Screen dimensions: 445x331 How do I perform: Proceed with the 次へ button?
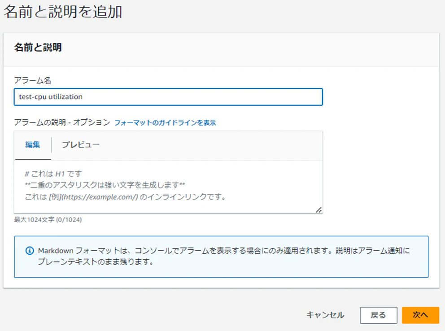(x=420, y=315)
